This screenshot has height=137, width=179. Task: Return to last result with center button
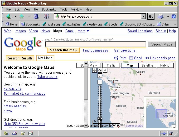point(100,70)
